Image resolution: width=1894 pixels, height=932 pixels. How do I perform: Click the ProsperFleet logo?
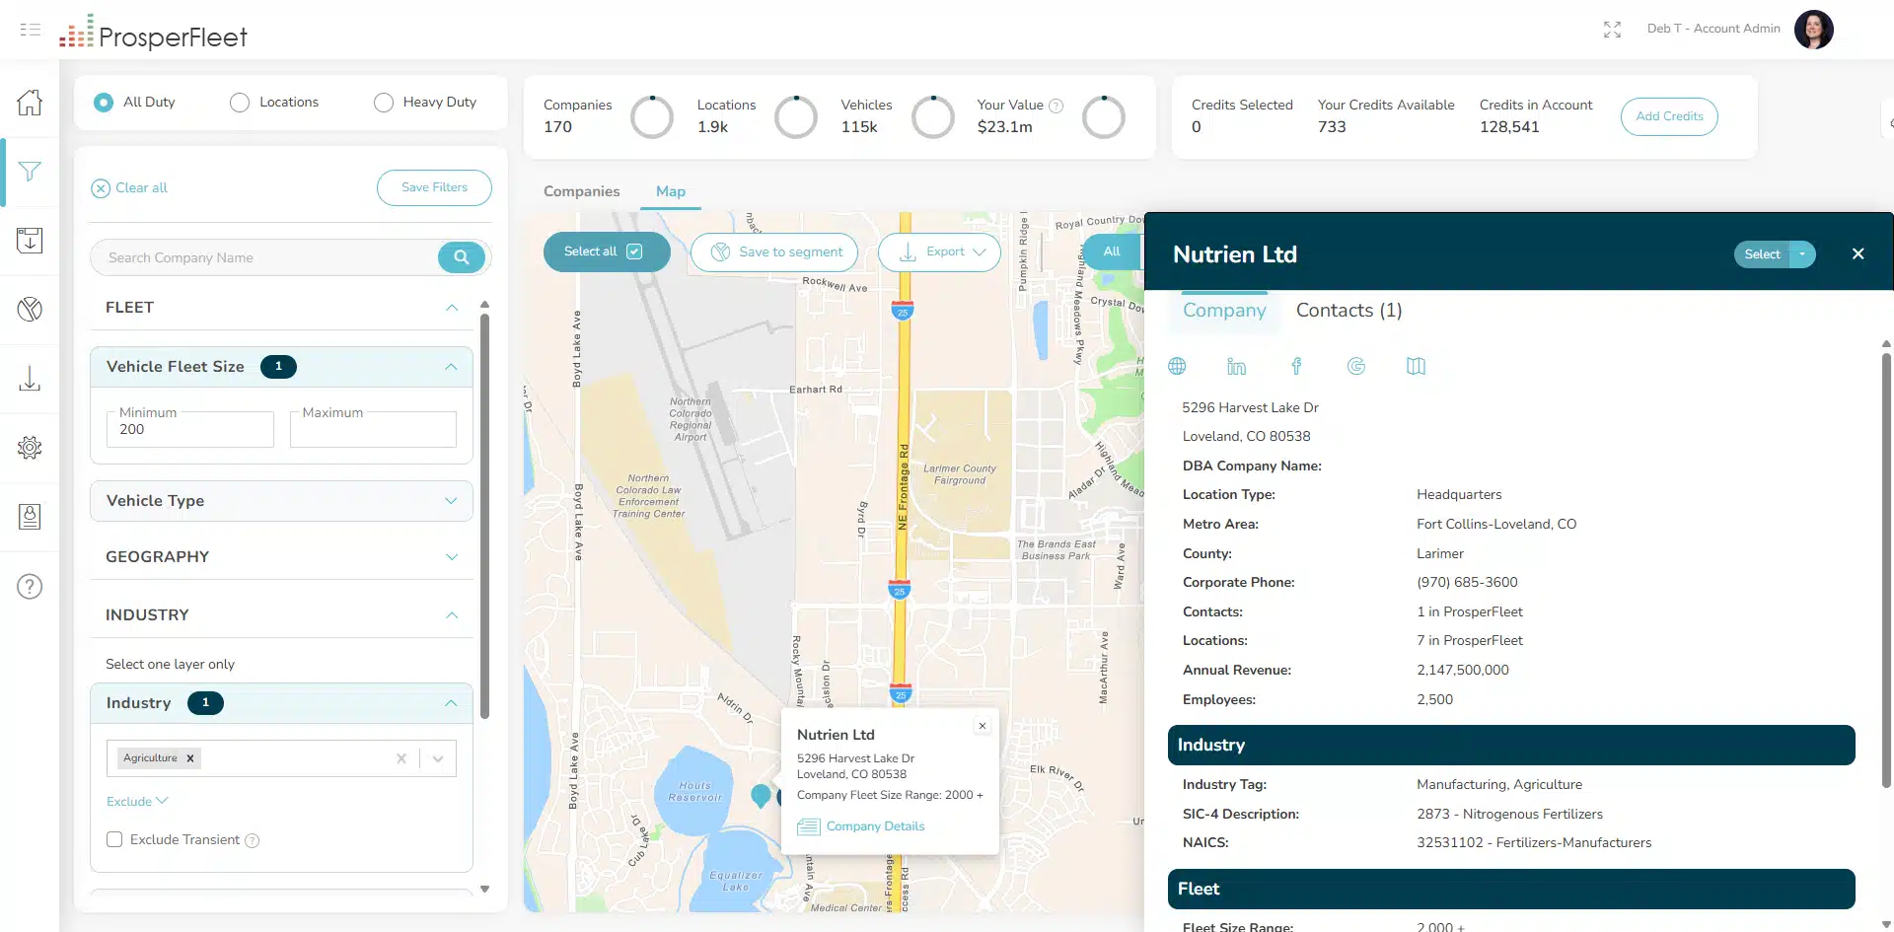click(x=153, y=32)
